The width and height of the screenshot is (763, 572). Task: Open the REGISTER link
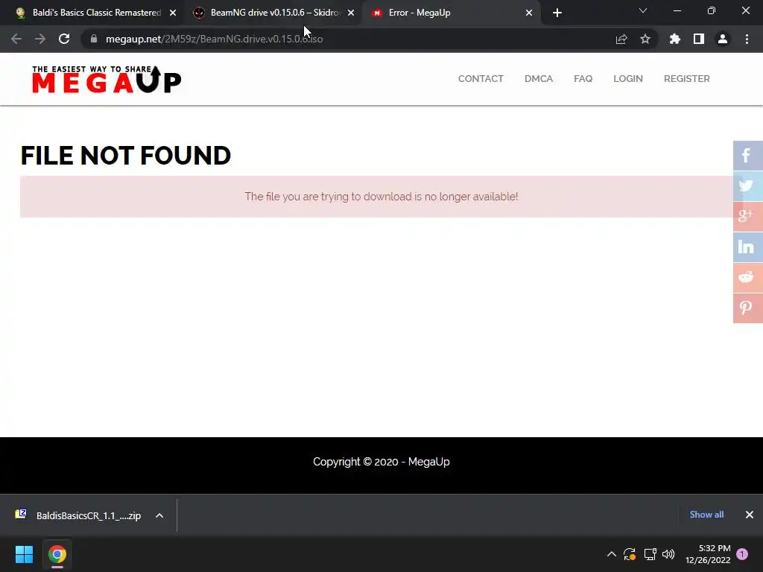686,79
